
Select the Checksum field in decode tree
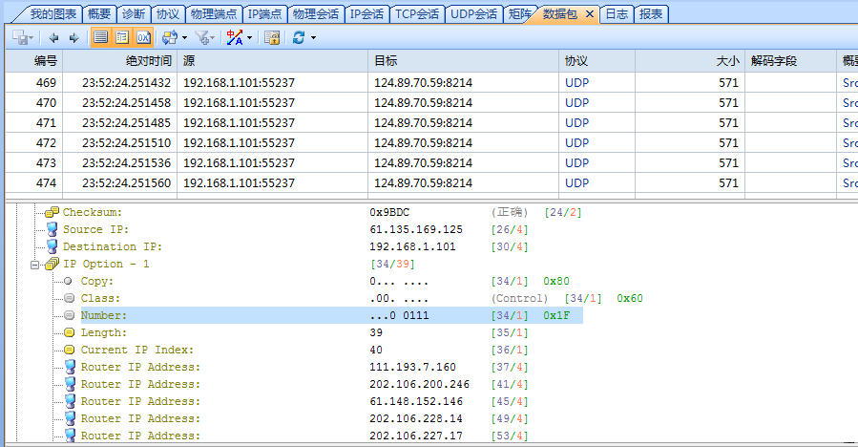(92, 212)
